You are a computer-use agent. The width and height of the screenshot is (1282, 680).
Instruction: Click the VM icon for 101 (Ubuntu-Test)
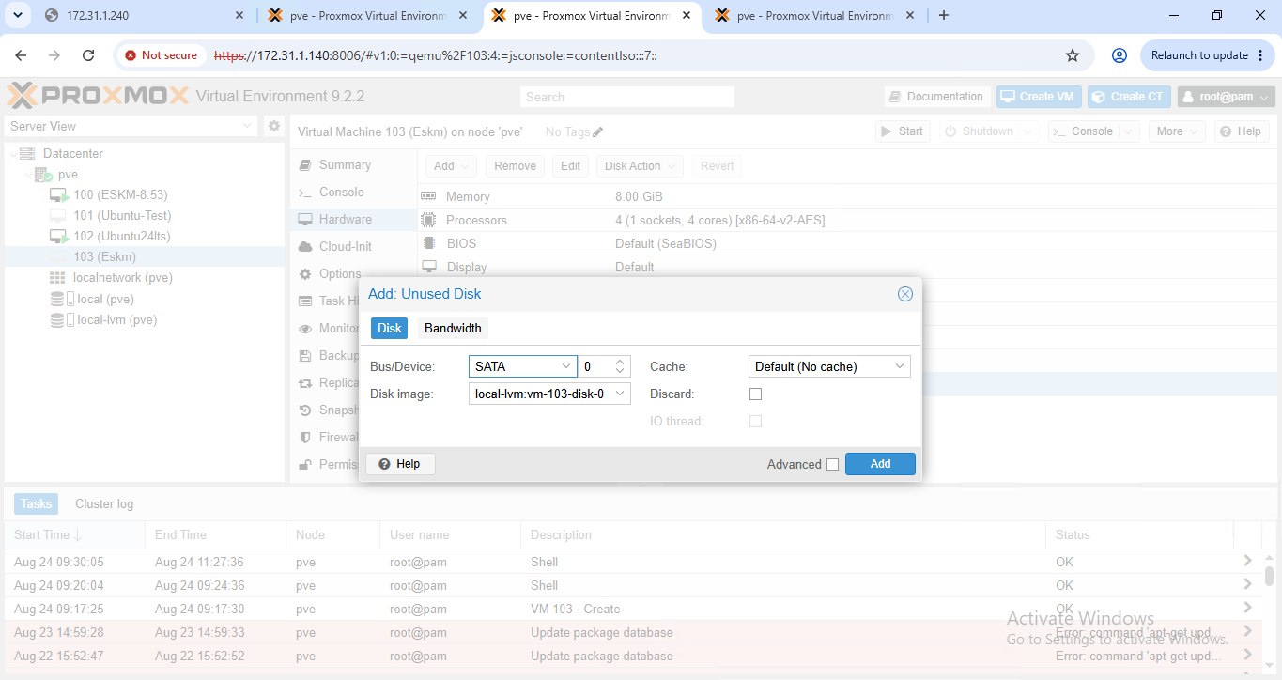[58, 216]
